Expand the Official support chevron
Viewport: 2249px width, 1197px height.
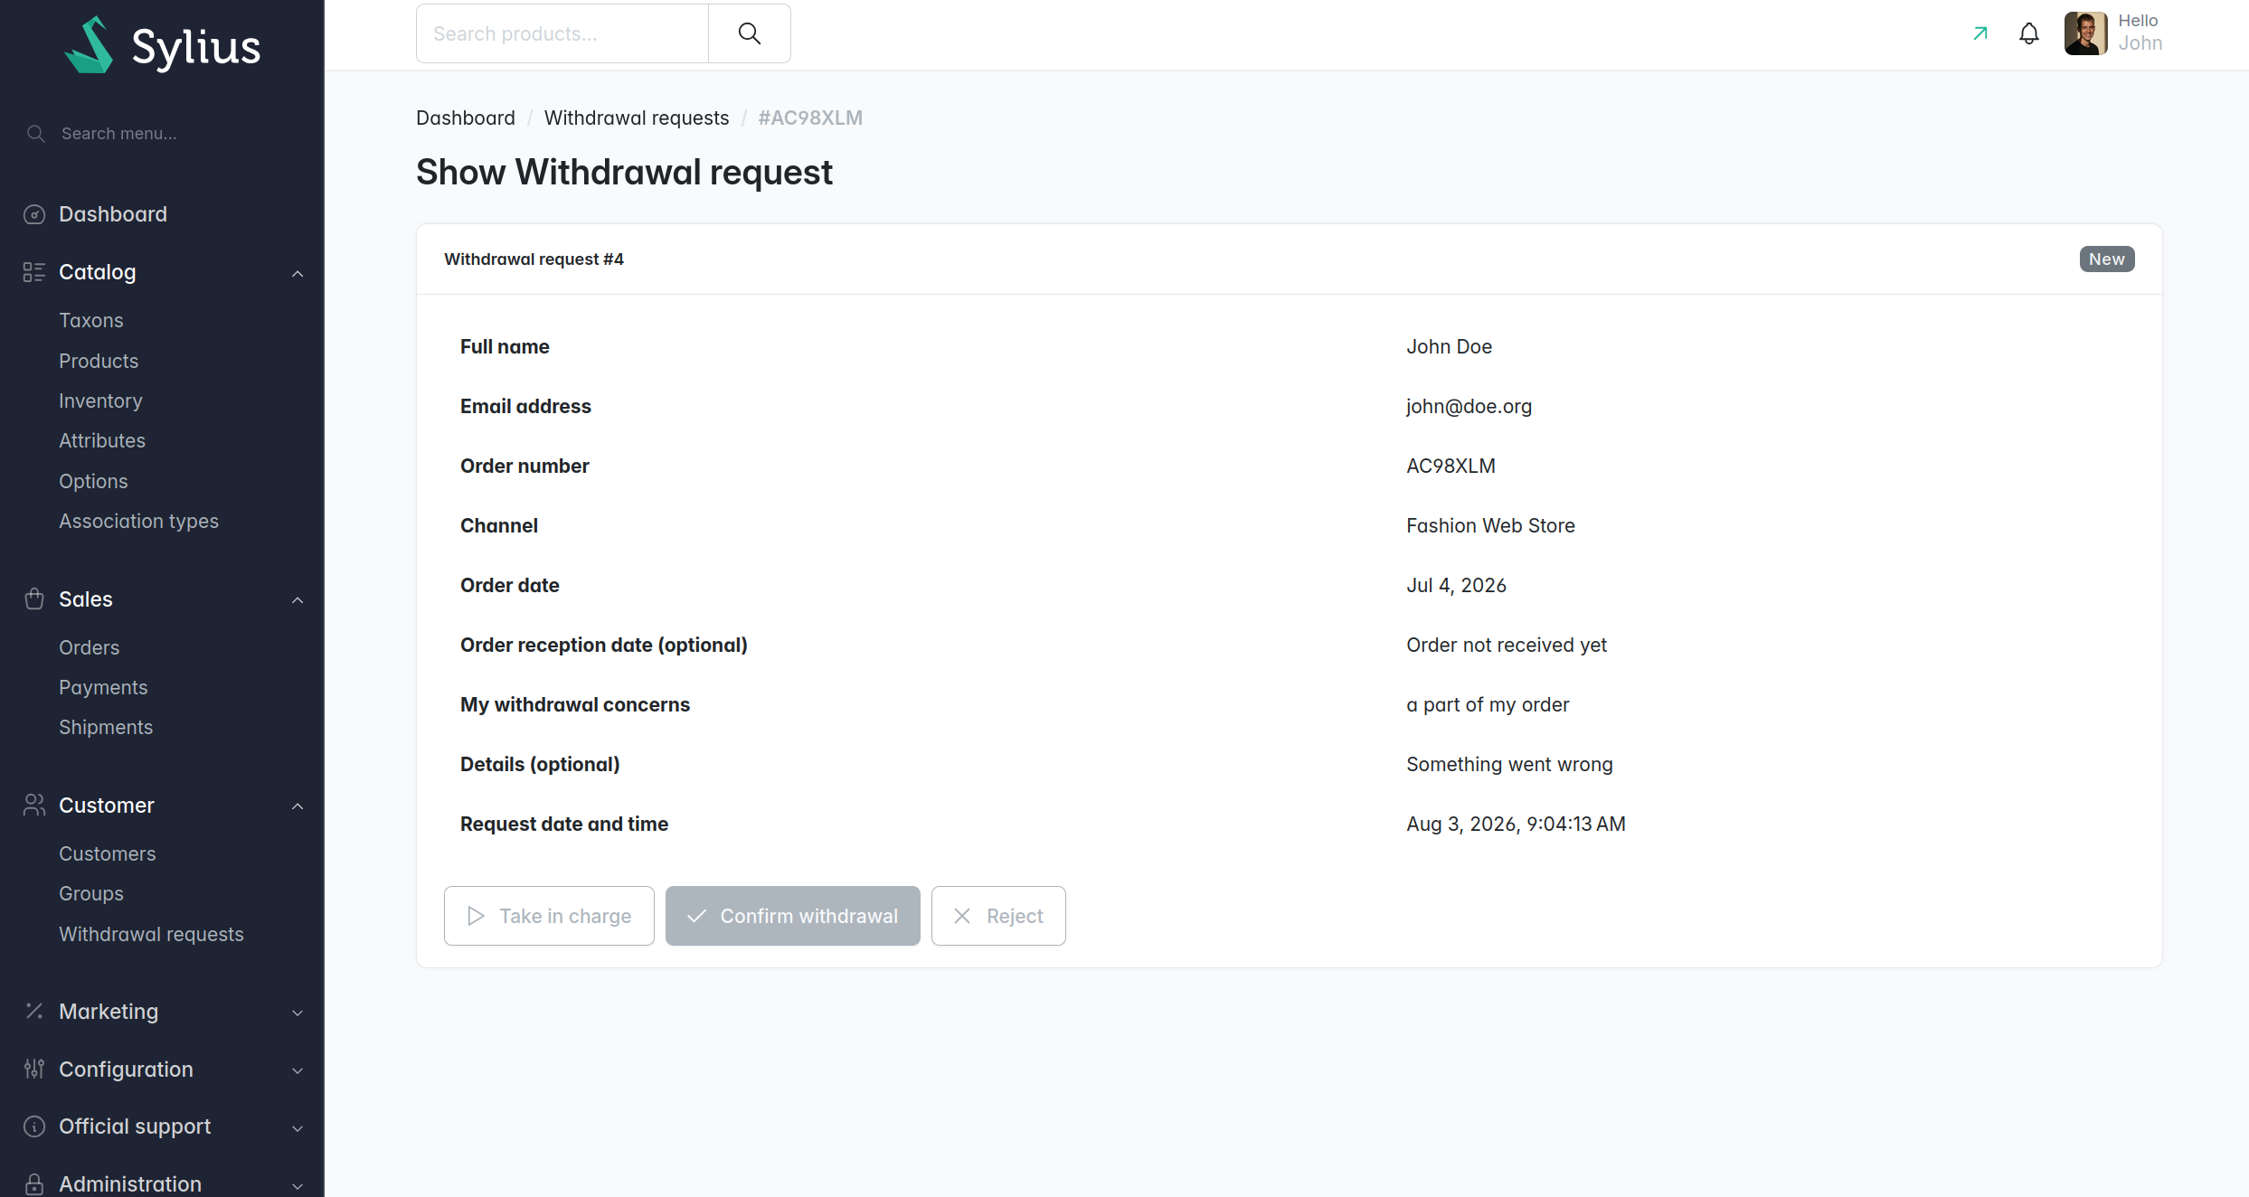point(298,1127)
